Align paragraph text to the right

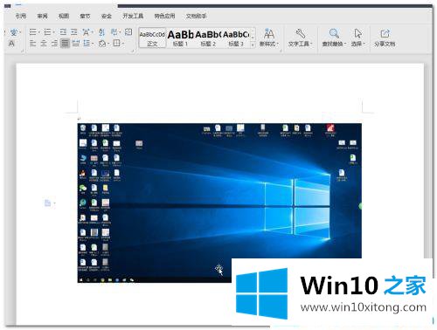(54, 44)
